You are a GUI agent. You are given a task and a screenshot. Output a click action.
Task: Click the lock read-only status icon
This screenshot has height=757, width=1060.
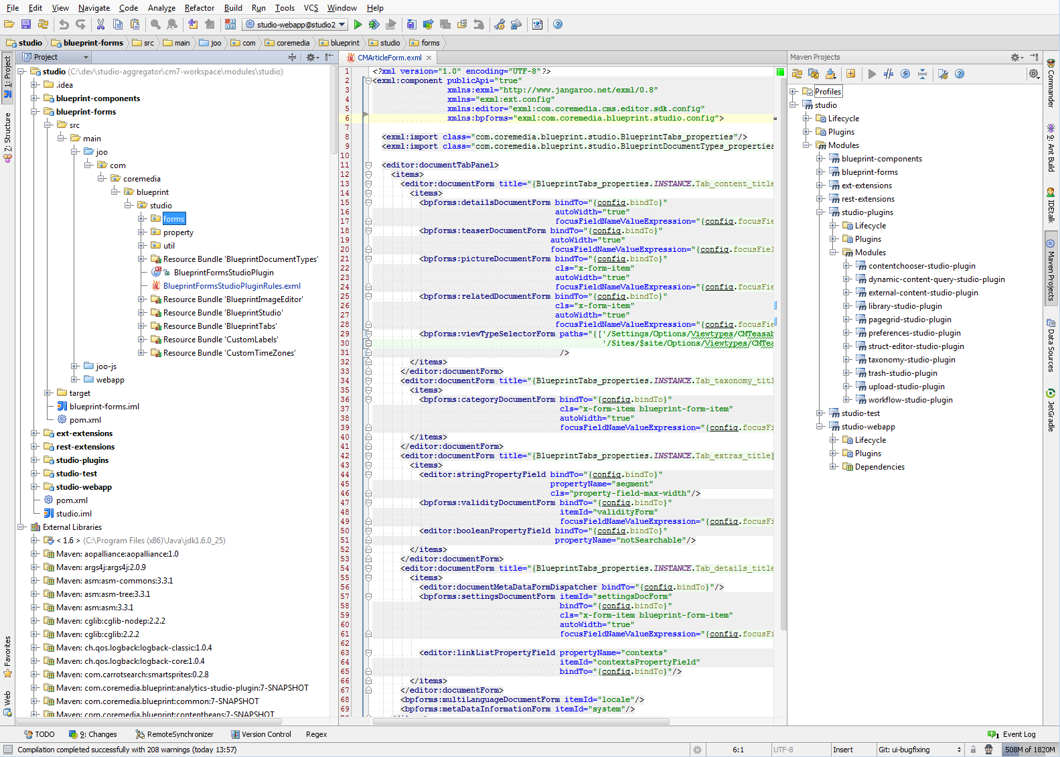(x=973, y=750)
